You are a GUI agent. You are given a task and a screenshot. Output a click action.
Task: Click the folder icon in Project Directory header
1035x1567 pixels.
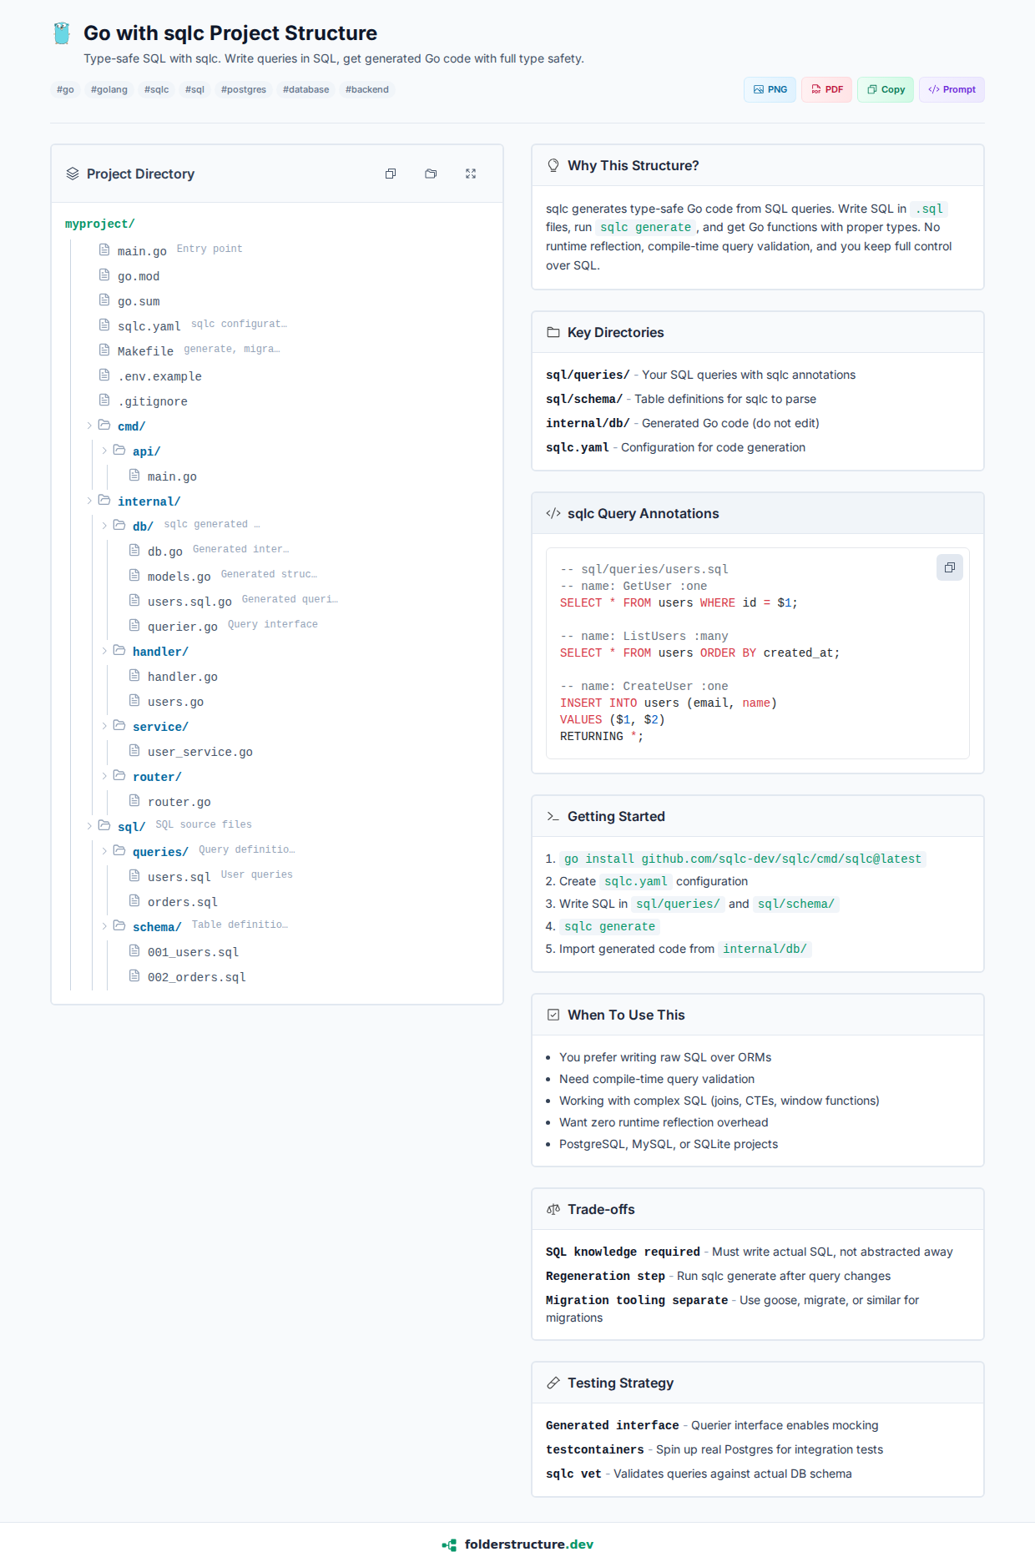point(431,174)
